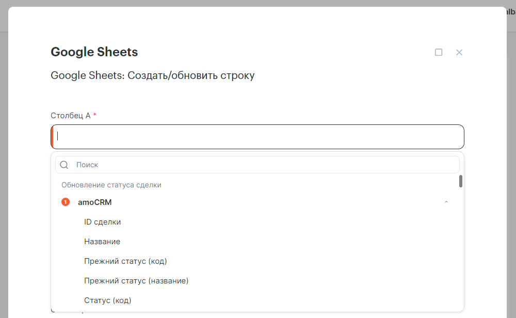Grab the dropdown list scrollbar thumb

460,181
